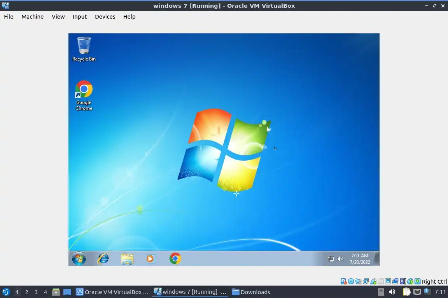Image resolution: width=448 pixels, height=298 pixels.
Task: Click the eject removable media tray icon
Action: 381,292
